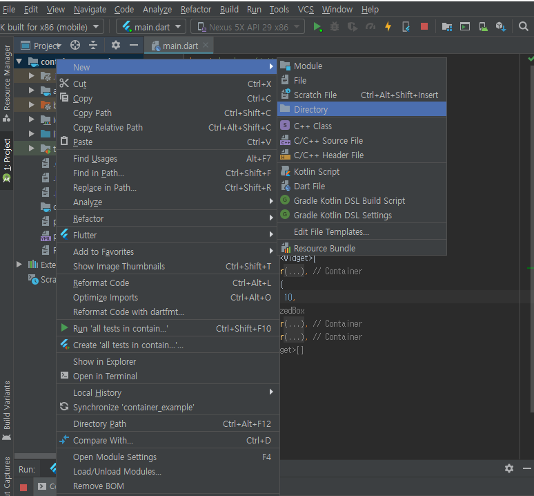Search everywhere magnifier icon
This screenshot has height=496, width=534.
point(523,26)
